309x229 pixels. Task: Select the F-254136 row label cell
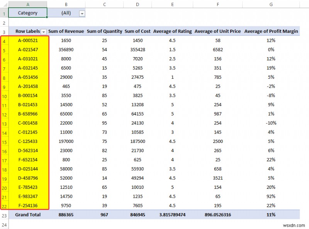[27, 206]
